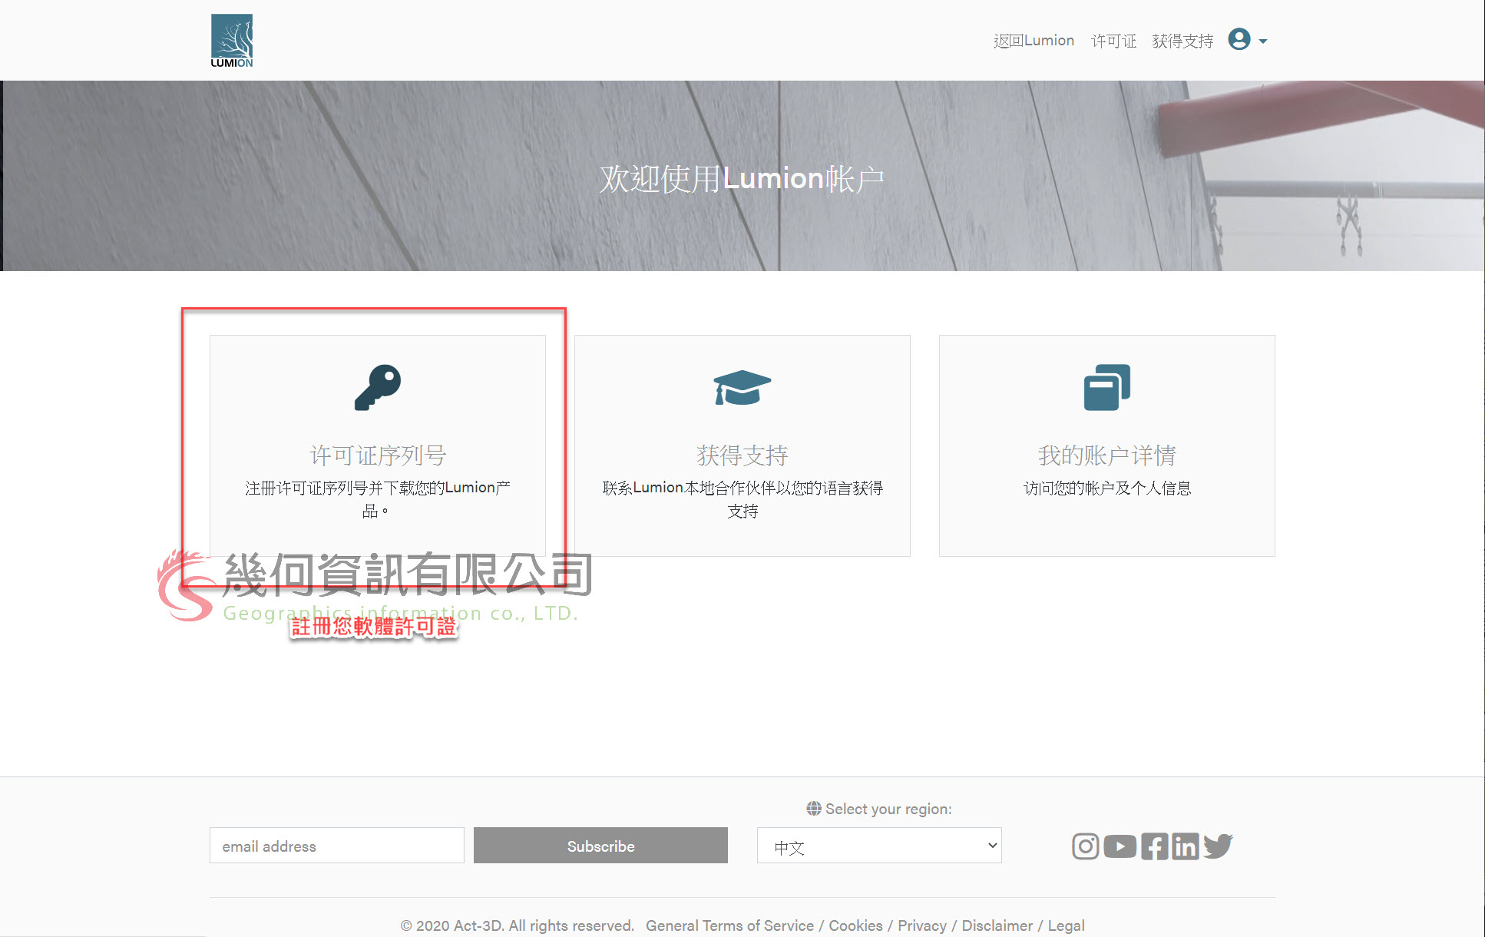This screenshot has height=937, width=1485.
Task: Open the Privacy footer link
Action: pyautogui.click(x=922, y=925)
